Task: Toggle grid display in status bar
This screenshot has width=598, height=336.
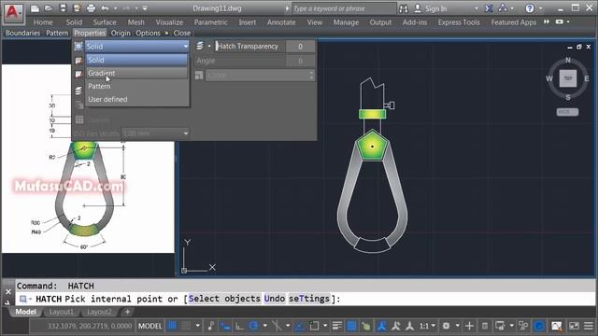Action: pyautogui.click(x=172, y=326)
